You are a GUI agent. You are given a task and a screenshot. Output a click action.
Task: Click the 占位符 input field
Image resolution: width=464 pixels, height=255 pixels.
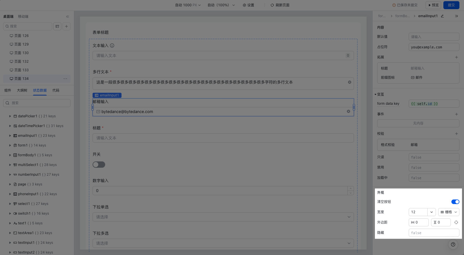pyautogui.click(x=434, y=47)
